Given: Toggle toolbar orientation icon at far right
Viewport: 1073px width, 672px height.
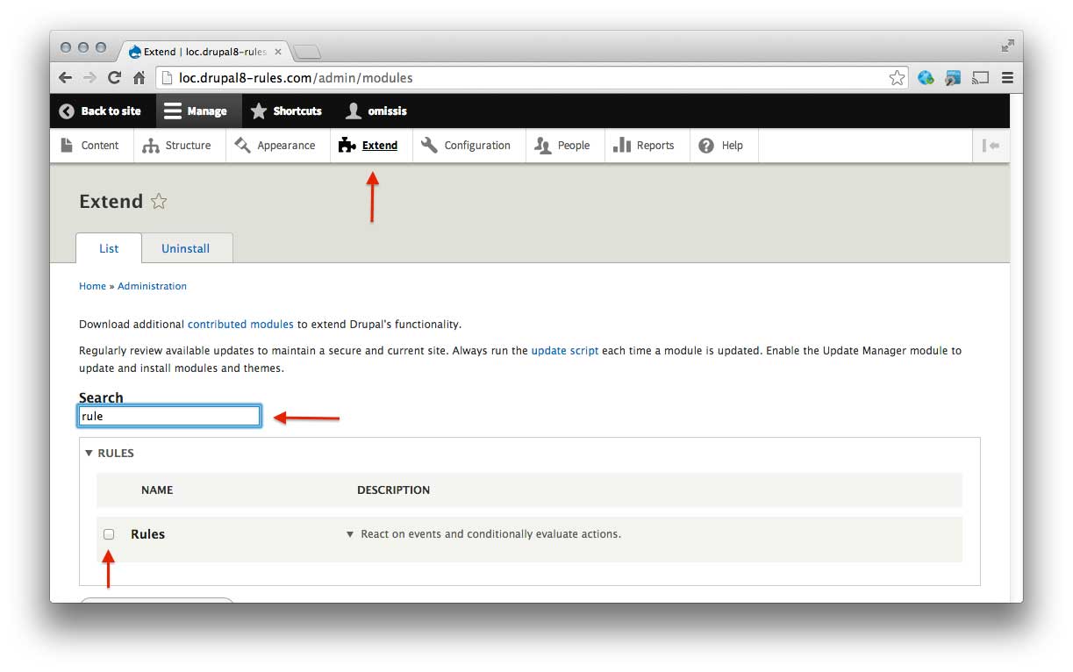Looking at the screenshot, I should 991,146.
